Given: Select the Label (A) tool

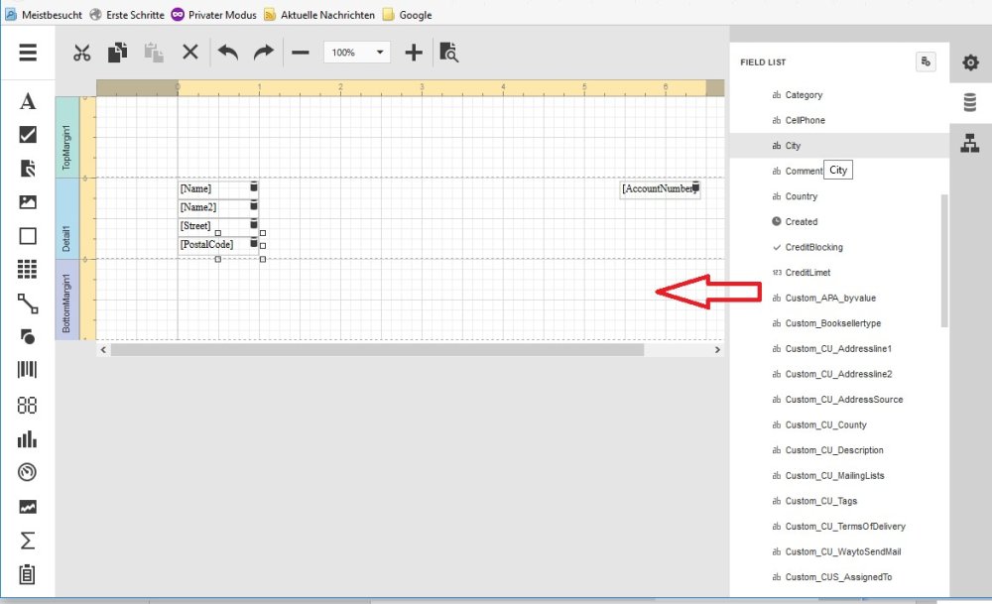Looking at the screenshot, I should 27,101.
